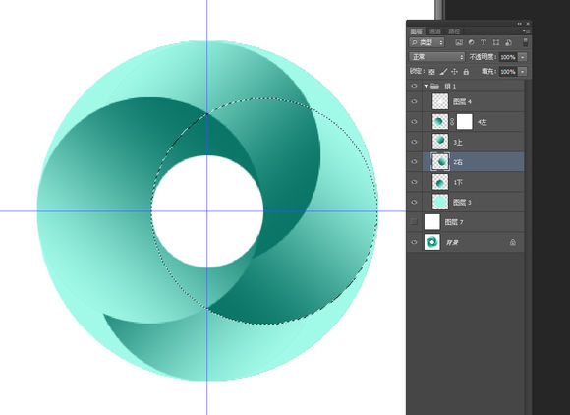Select layer named 4左
570x415 pixels.
click(x=482, y=122)
